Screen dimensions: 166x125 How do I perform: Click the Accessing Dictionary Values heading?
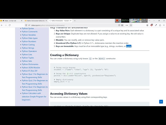pyautogui.click(x=69, y=94)
